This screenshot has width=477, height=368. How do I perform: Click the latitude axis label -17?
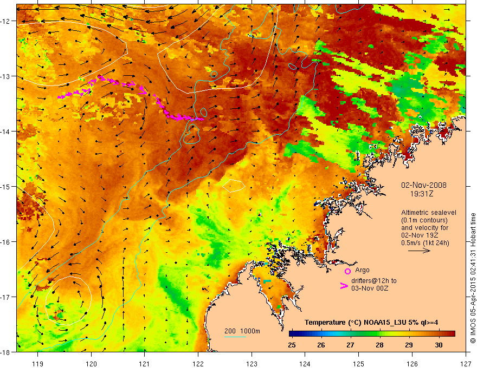coord(5,297)
